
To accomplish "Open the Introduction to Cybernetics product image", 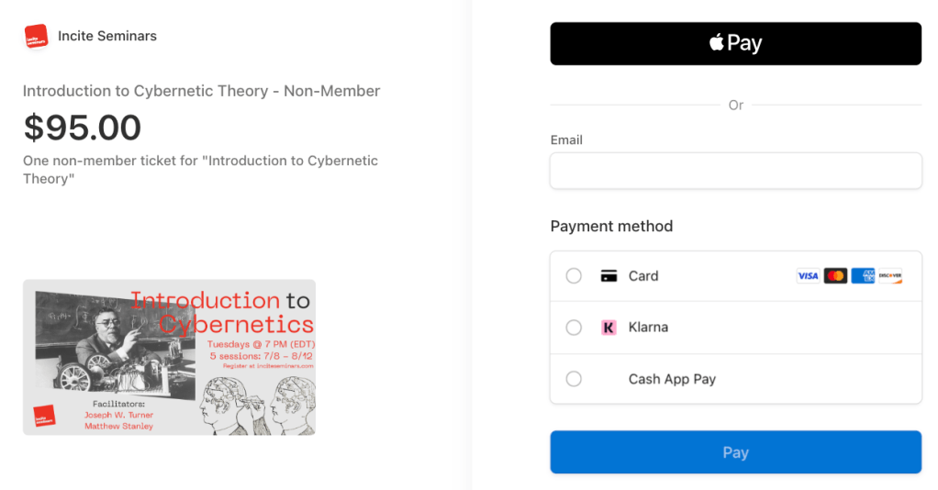I will [x=169, y=357].
